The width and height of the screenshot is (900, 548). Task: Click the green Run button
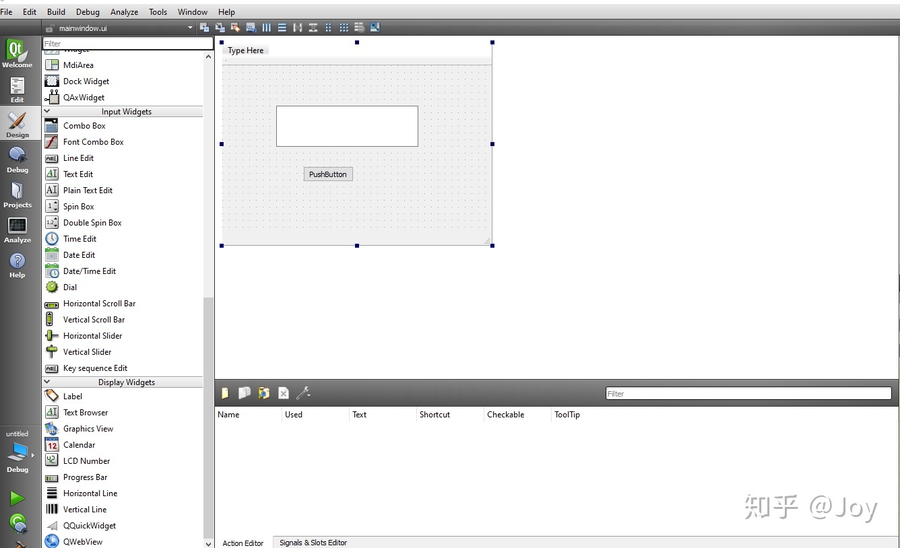17,498
